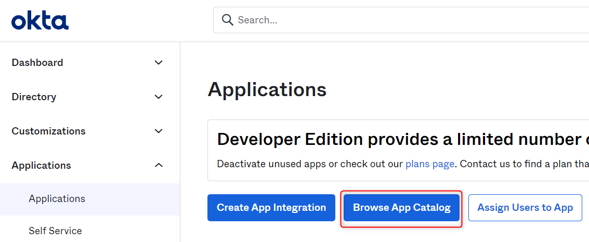The image size is (589, 242).
Task: Focus the Search input field
Action: click(401, 20)
